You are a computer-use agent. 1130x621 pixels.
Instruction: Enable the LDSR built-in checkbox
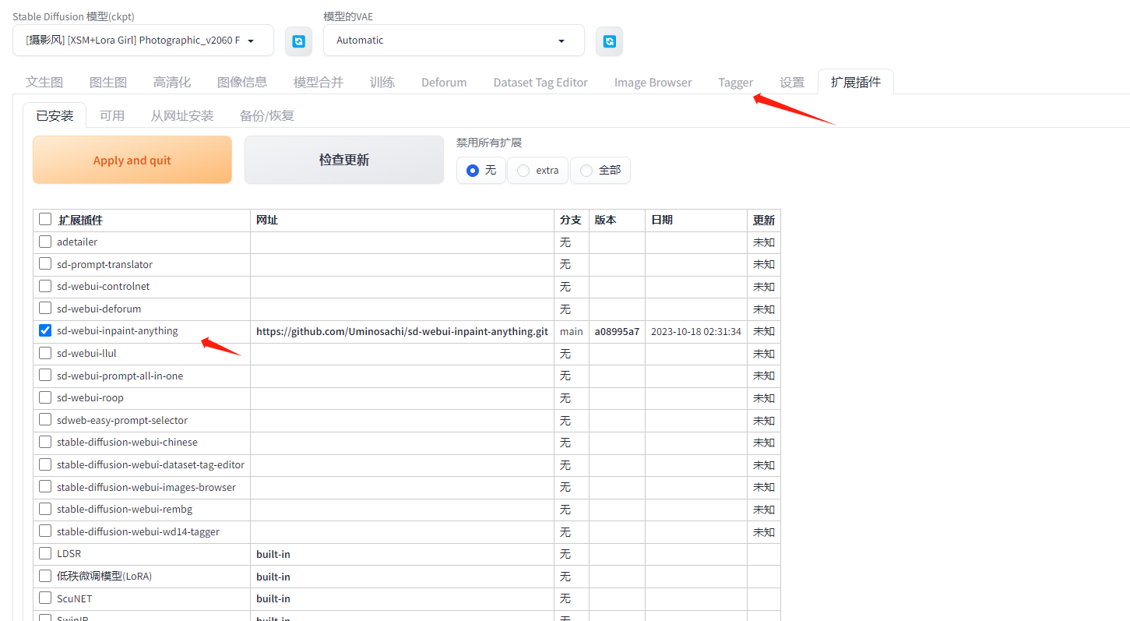(45, 554)
